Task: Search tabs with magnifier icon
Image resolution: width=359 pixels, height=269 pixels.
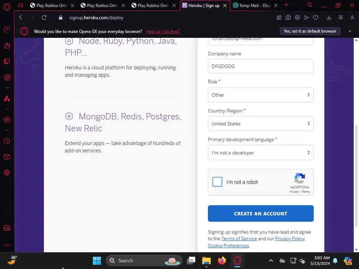Action: click(x=310, y=5)
